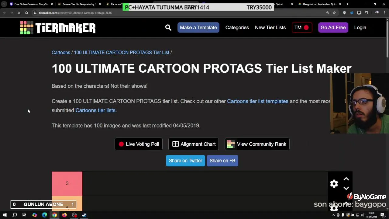Click the A tier label cell

67,204
